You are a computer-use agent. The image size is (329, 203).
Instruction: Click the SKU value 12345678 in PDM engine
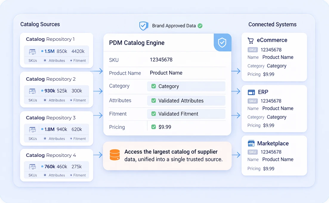(161, 60)
